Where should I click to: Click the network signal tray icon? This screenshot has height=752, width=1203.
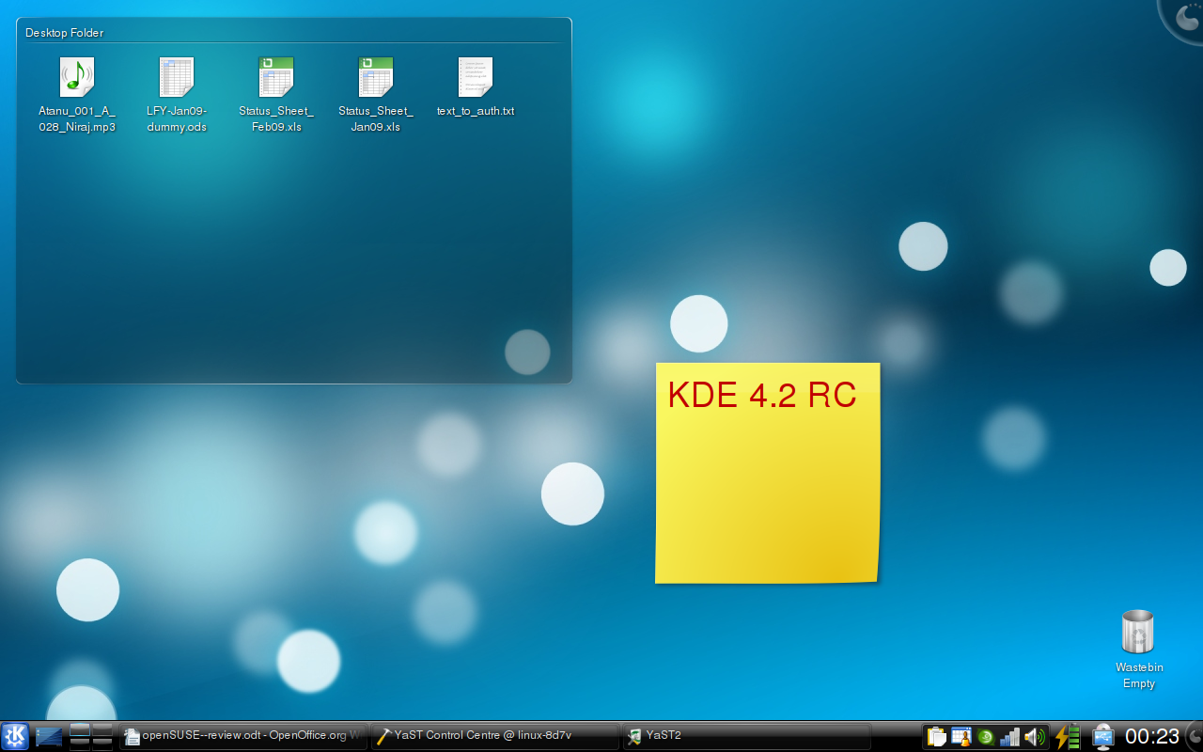[x=1009, y=737]
